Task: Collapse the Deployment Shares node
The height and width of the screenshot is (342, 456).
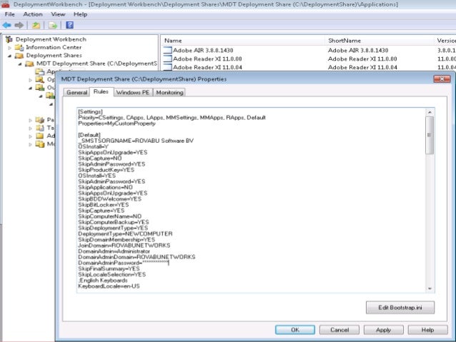Action: click(9, 56)
